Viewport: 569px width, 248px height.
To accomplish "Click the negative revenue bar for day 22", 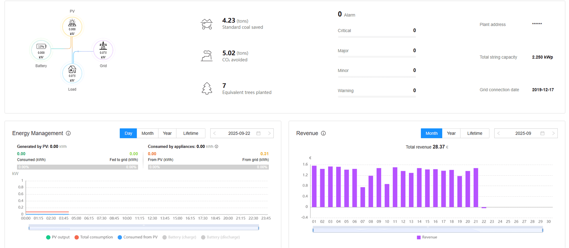I will [x=484, y=208].
